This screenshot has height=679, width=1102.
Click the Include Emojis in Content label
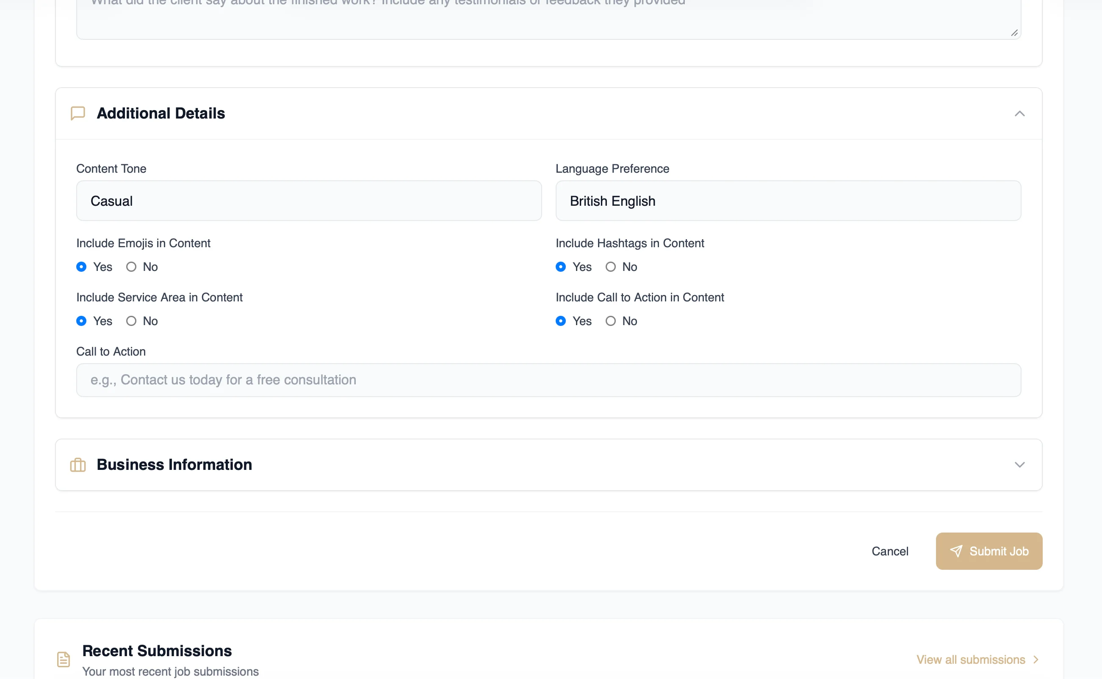point(143,243)
